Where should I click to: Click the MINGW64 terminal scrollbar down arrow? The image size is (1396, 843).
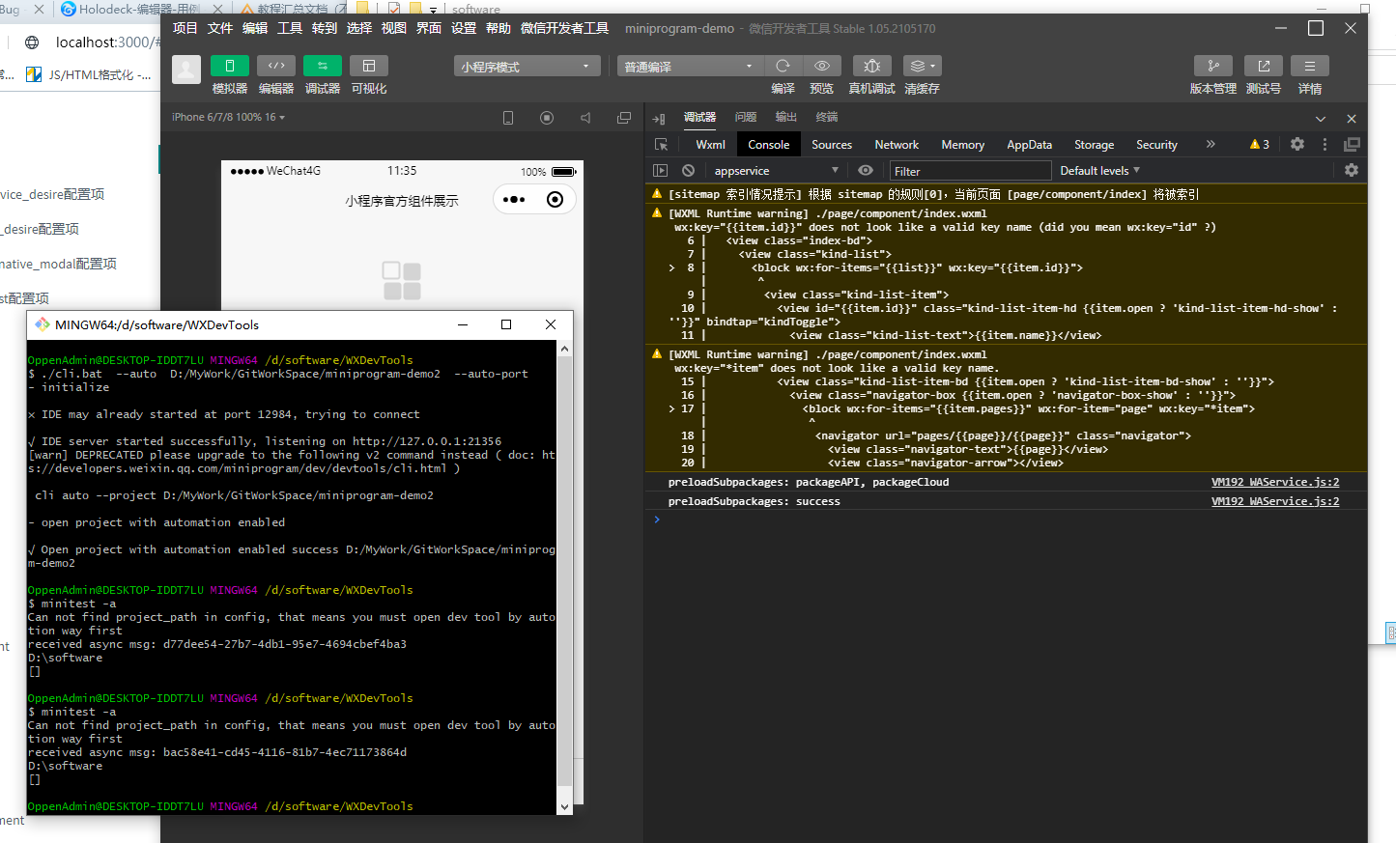(564, 806)
